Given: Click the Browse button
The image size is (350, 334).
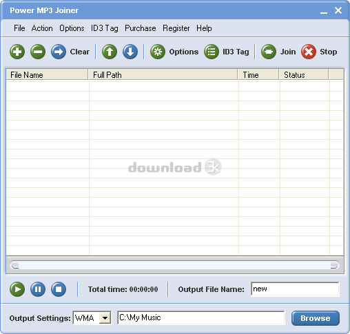Looking at the screenshot, I should pyautogui.click(x=316, y=318).
